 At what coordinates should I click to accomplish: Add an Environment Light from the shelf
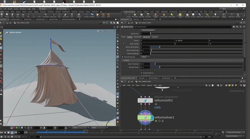click(180, 15)
